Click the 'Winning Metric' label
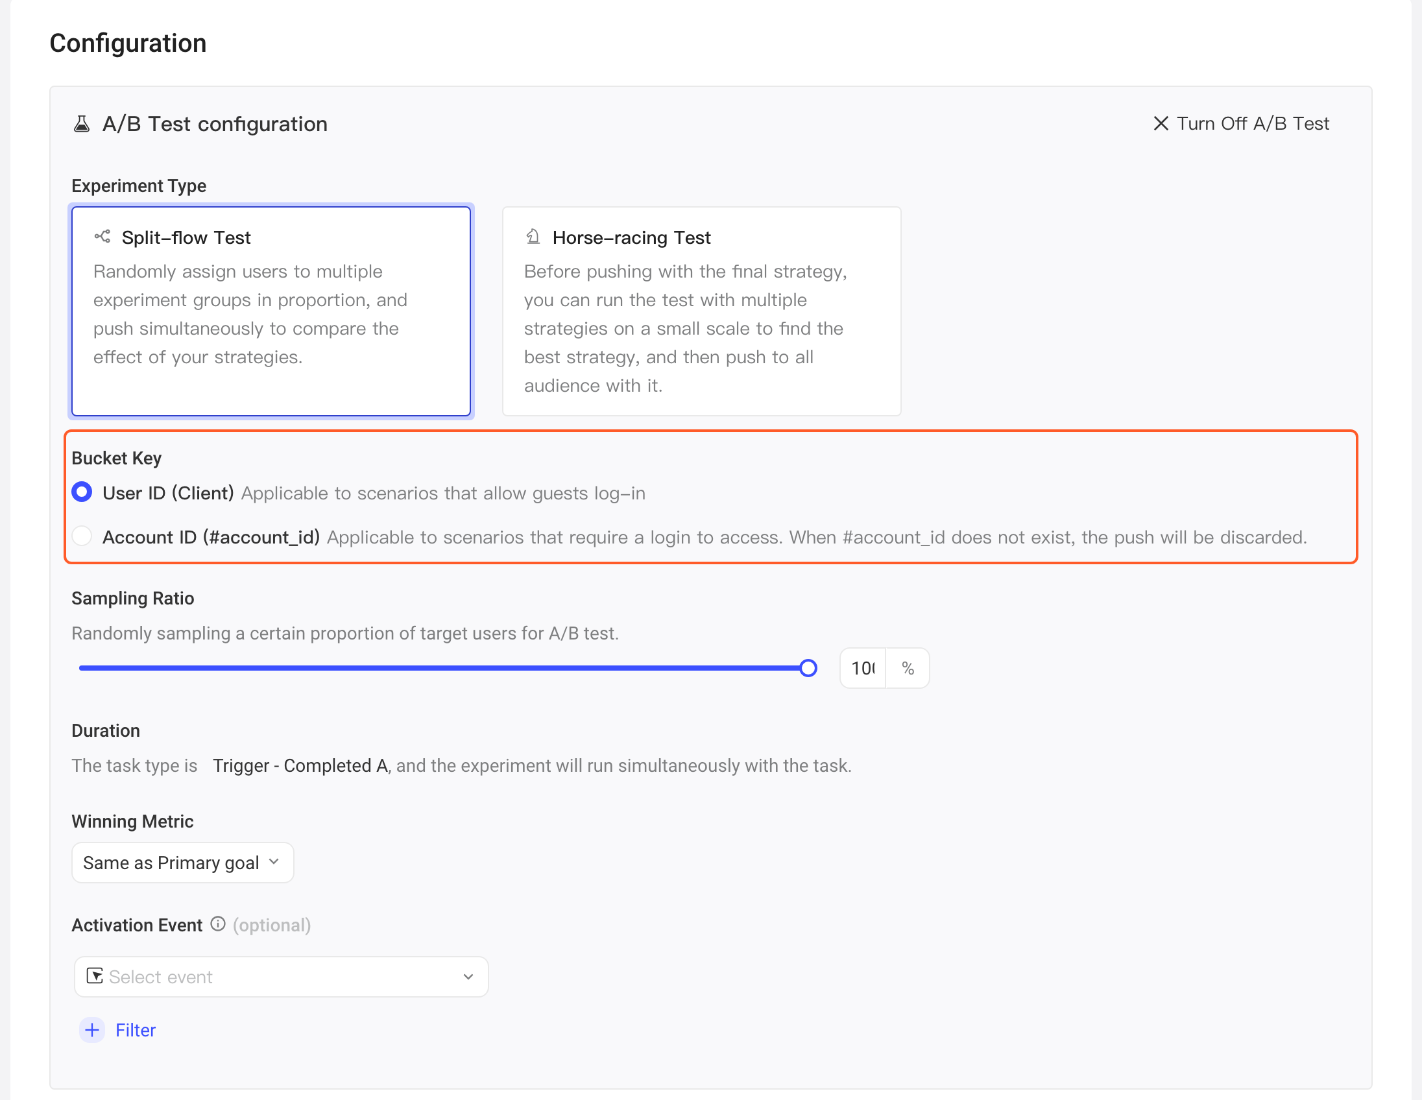This screenshot has width=1422, height=1100. coord(133,821)
